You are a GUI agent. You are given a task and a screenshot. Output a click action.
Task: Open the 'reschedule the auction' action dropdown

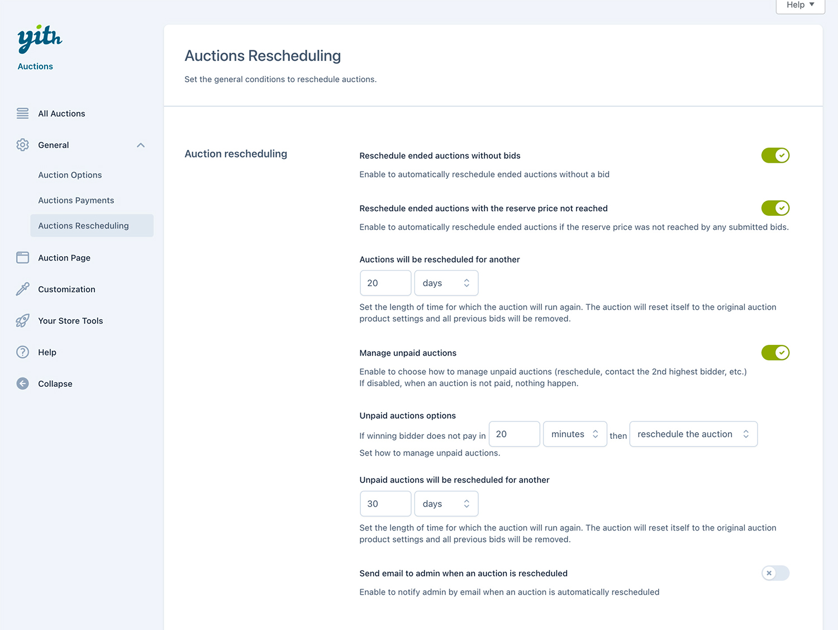point(693,434)
